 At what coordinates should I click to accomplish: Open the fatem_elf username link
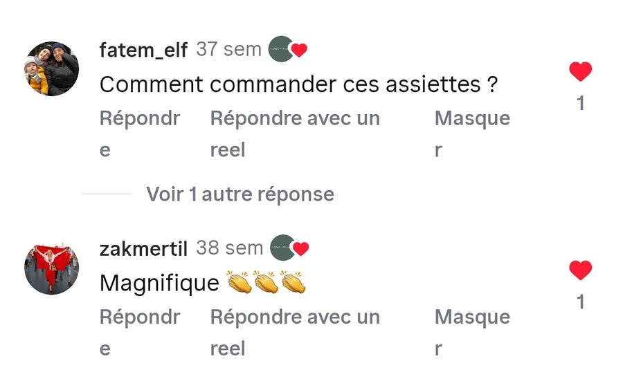(x=143, y=50)
